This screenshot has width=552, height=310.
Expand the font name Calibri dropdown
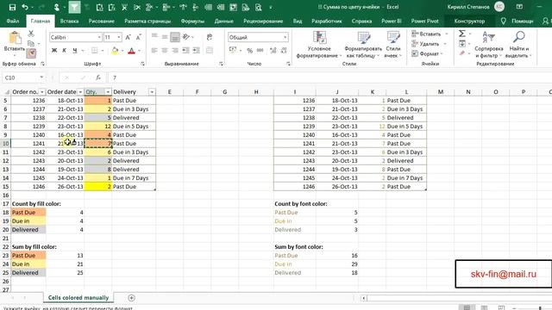[99, 37]
